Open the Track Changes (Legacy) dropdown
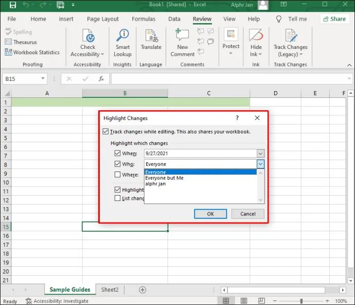Screen dimensions: 355x305 click(290, 43)
